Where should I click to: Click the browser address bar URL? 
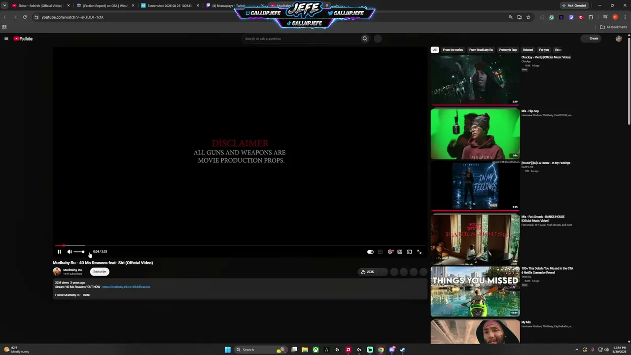click(72, 17)
